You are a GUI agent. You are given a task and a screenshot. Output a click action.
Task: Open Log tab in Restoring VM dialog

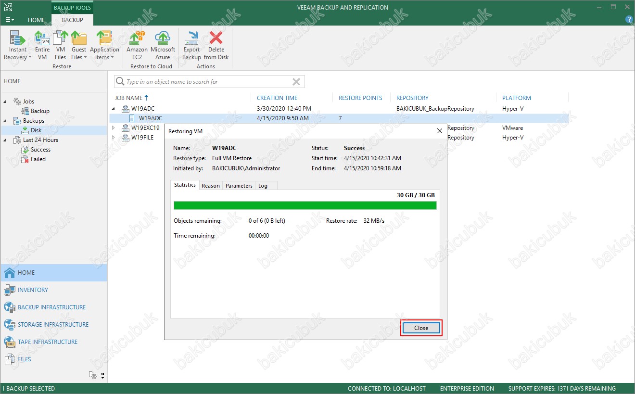(x=263, y=186)
